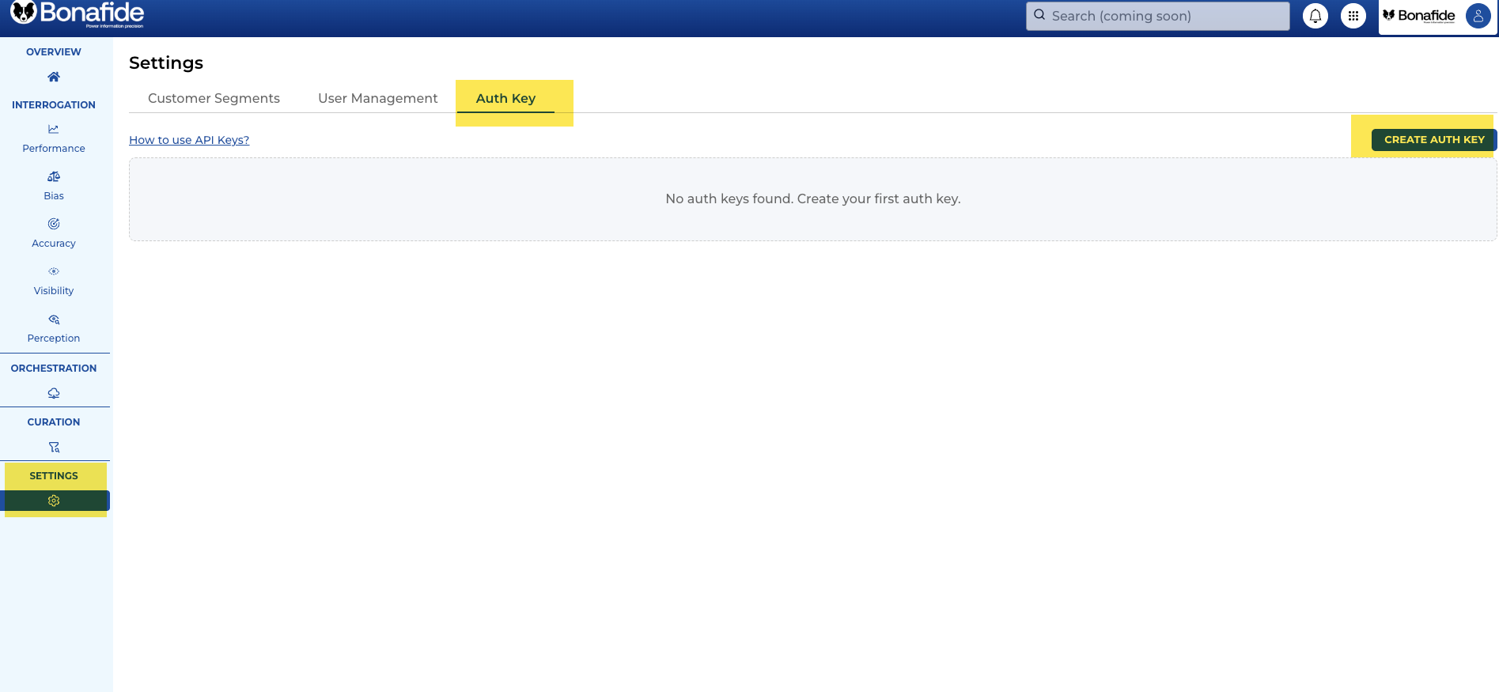Switch to the Customer Segments tab

click(x=214, y=98)
